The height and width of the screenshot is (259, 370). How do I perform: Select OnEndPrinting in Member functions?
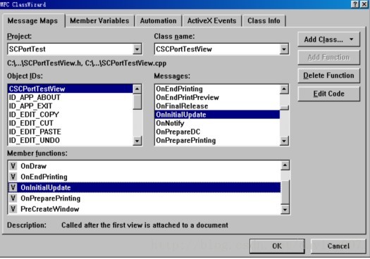(144, 177)
